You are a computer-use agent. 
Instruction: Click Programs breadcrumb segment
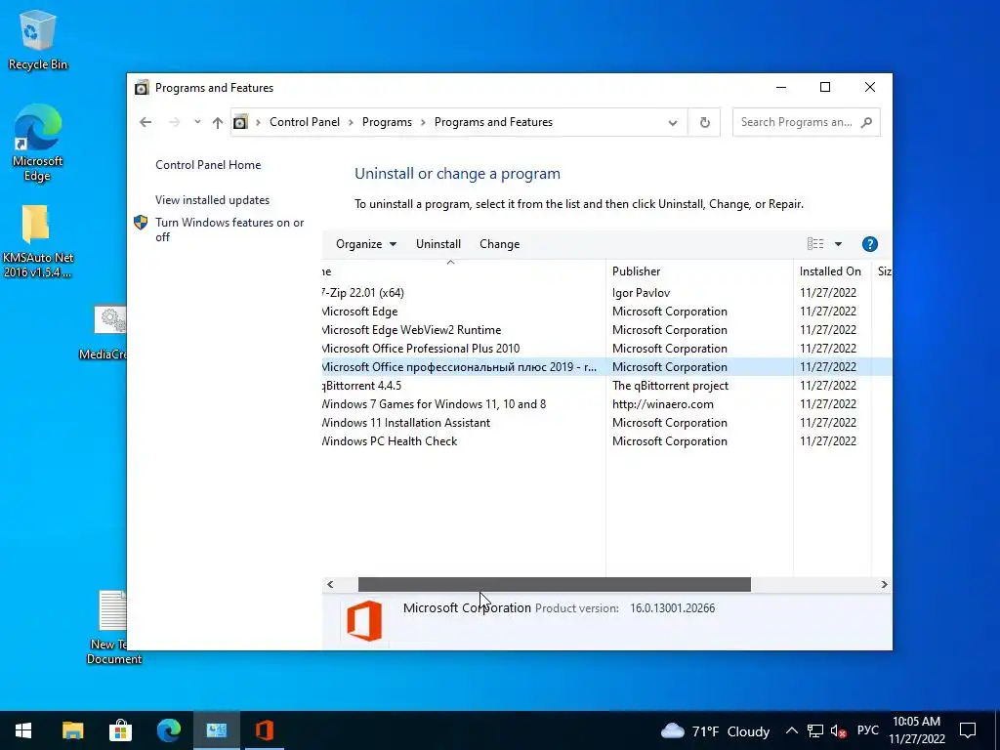[x=387, y=122]
